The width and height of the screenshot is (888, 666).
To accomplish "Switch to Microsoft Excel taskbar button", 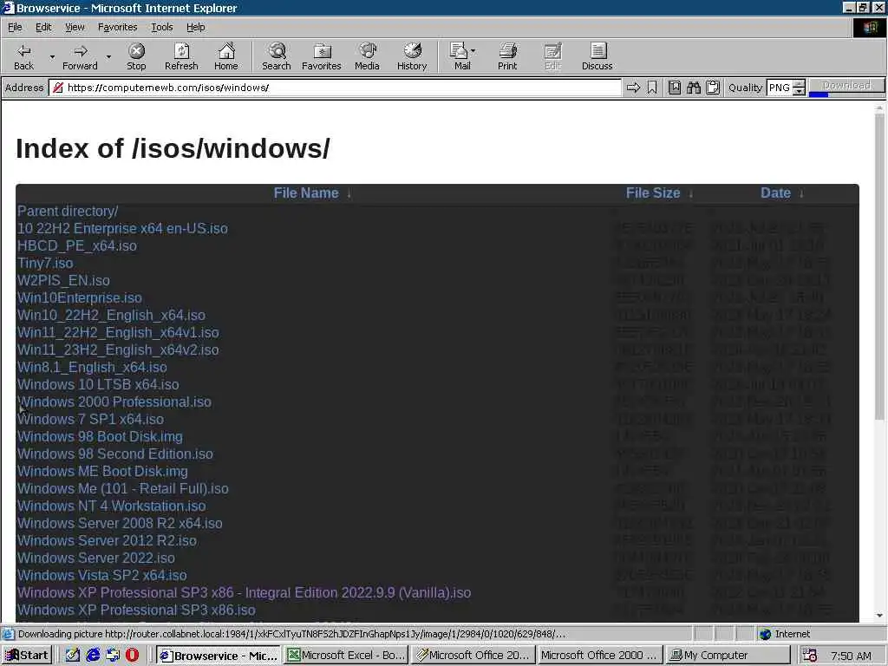I will 346,656.
